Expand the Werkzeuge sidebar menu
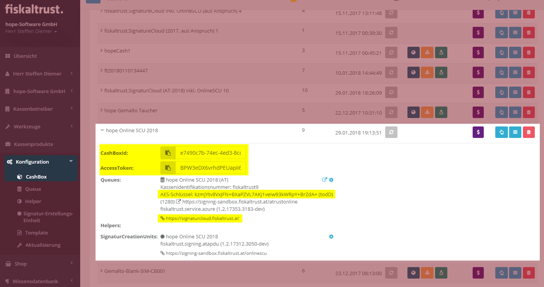This screenshot has height=287, width=544. [40, 126]
